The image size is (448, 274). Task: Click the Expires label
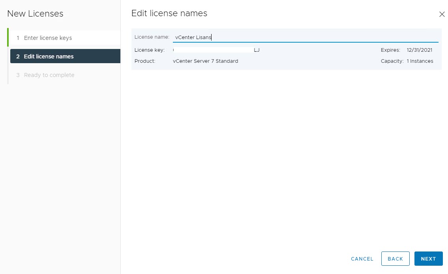tap(390, 50)
